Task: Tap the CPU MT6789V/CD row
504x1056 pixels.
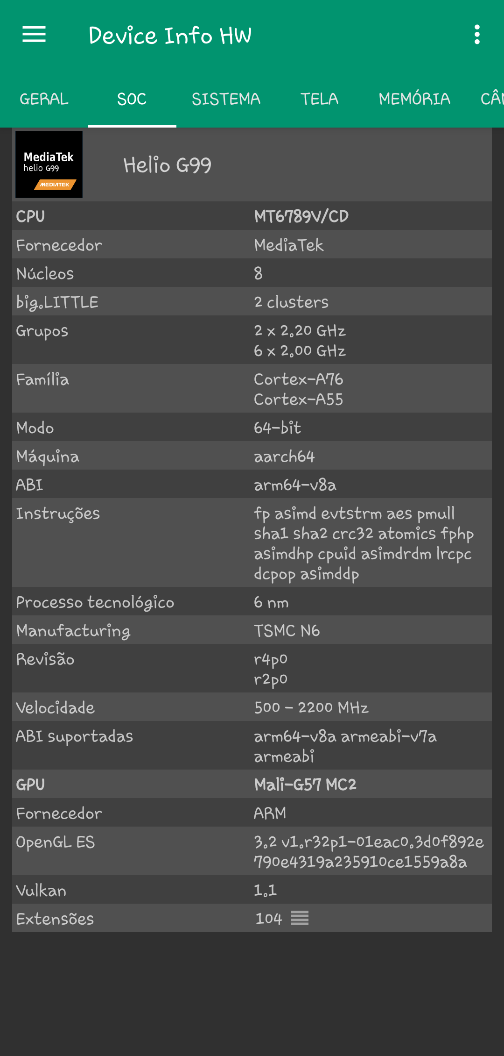Action: tap(252, 216)
